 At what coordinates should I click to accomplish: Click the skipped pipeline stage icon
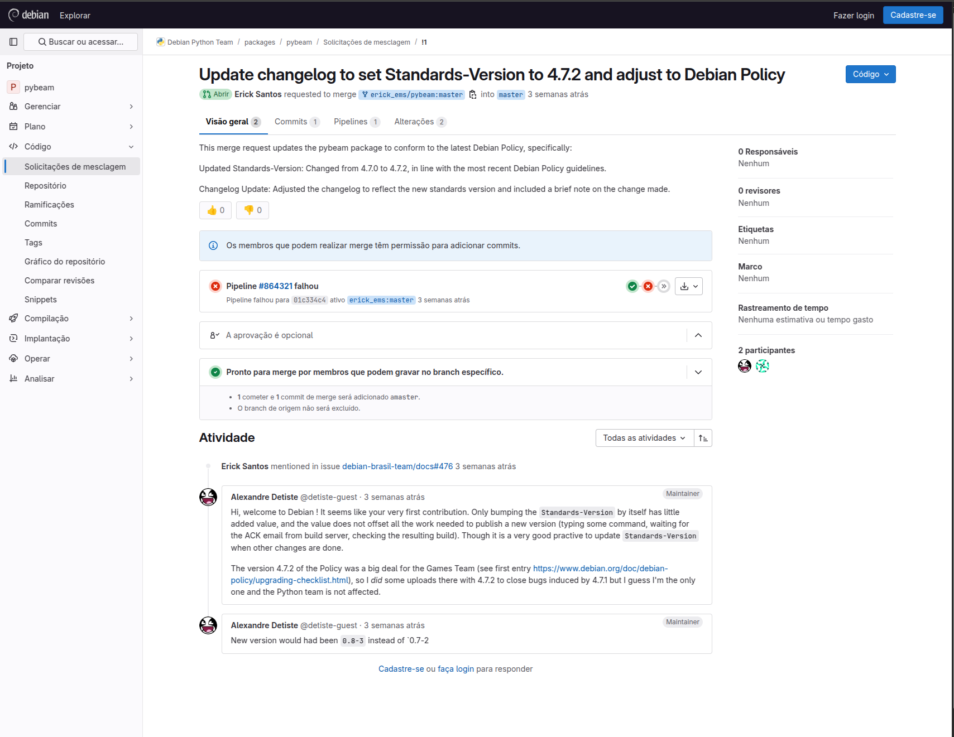[x=663, y=286]
